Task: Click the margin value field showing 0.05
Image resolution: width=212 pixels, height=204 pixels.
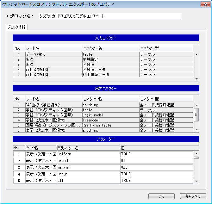Action: click(x=157, y=167)
